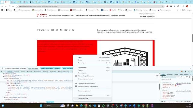Choose 'Сохранить как...' in context menu

pos(92,67)
